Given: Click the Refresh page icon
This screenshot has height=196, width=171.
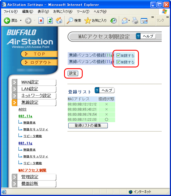Looking at the screenshot, I should [50, 21].
